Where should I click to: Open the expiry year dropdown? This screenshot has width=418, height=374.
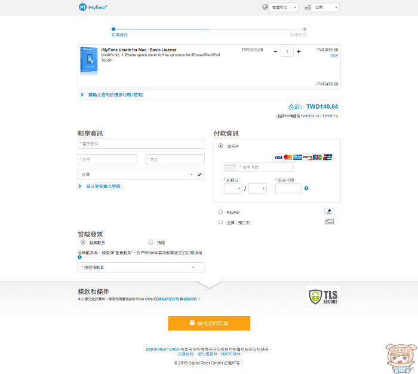[x=257, y=189]
